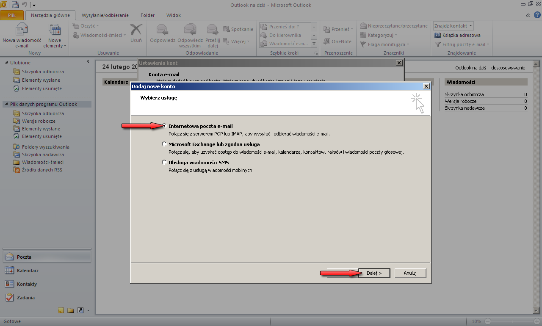The height and width of the screenshot is (326, 542).
Task: Click the OneNote icon
Action: [338, 41]
